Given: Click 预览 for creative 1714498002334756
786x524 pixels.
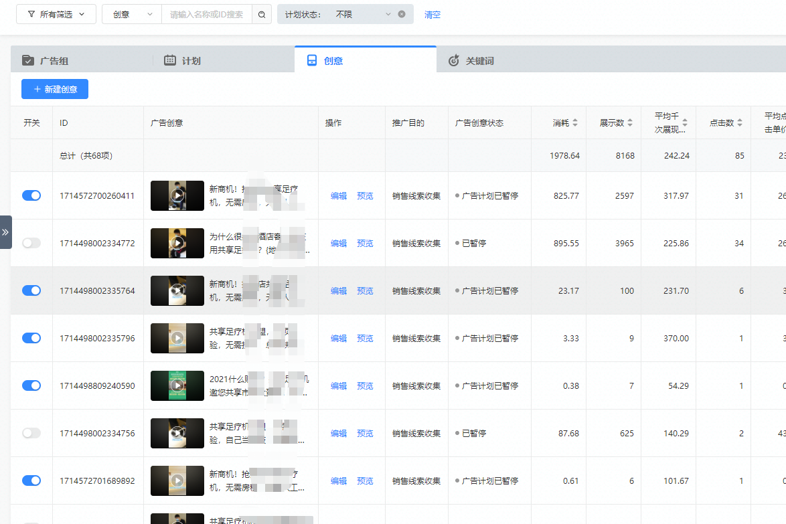Looking at the screenshot, I should click(365, 434).
